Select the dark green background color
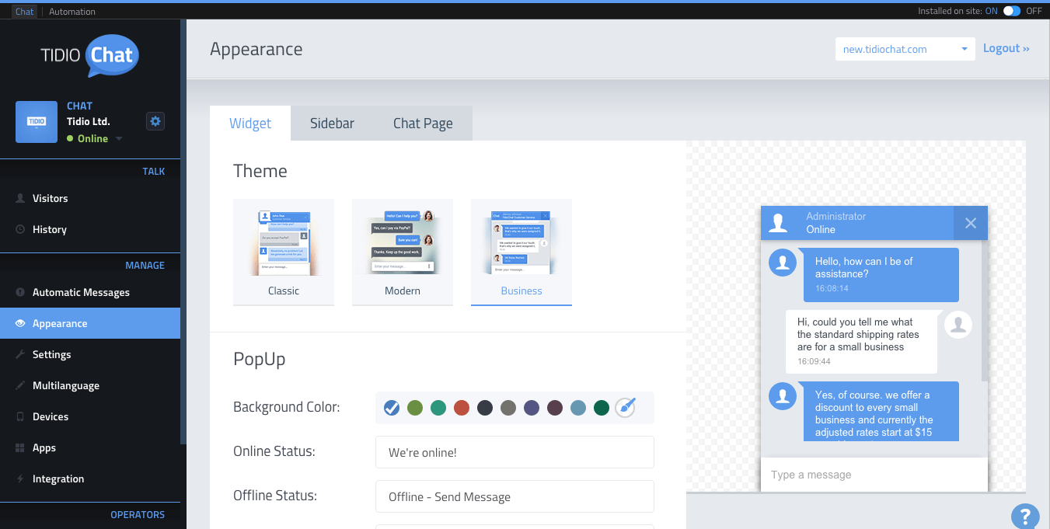This screenshot has width=1050, height=529. (602, 408)
